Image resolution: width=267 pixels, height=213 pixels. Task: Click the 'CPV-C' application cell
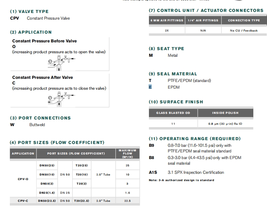tap(23, 201)
